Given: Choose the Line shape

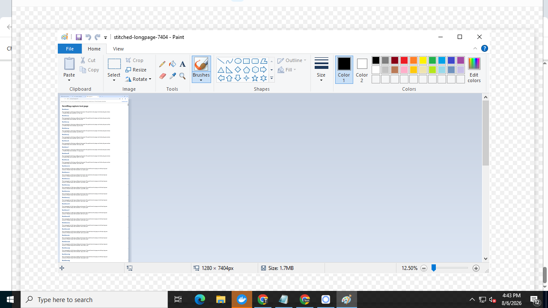Looking at the screenshot, I should click(221, 61).
